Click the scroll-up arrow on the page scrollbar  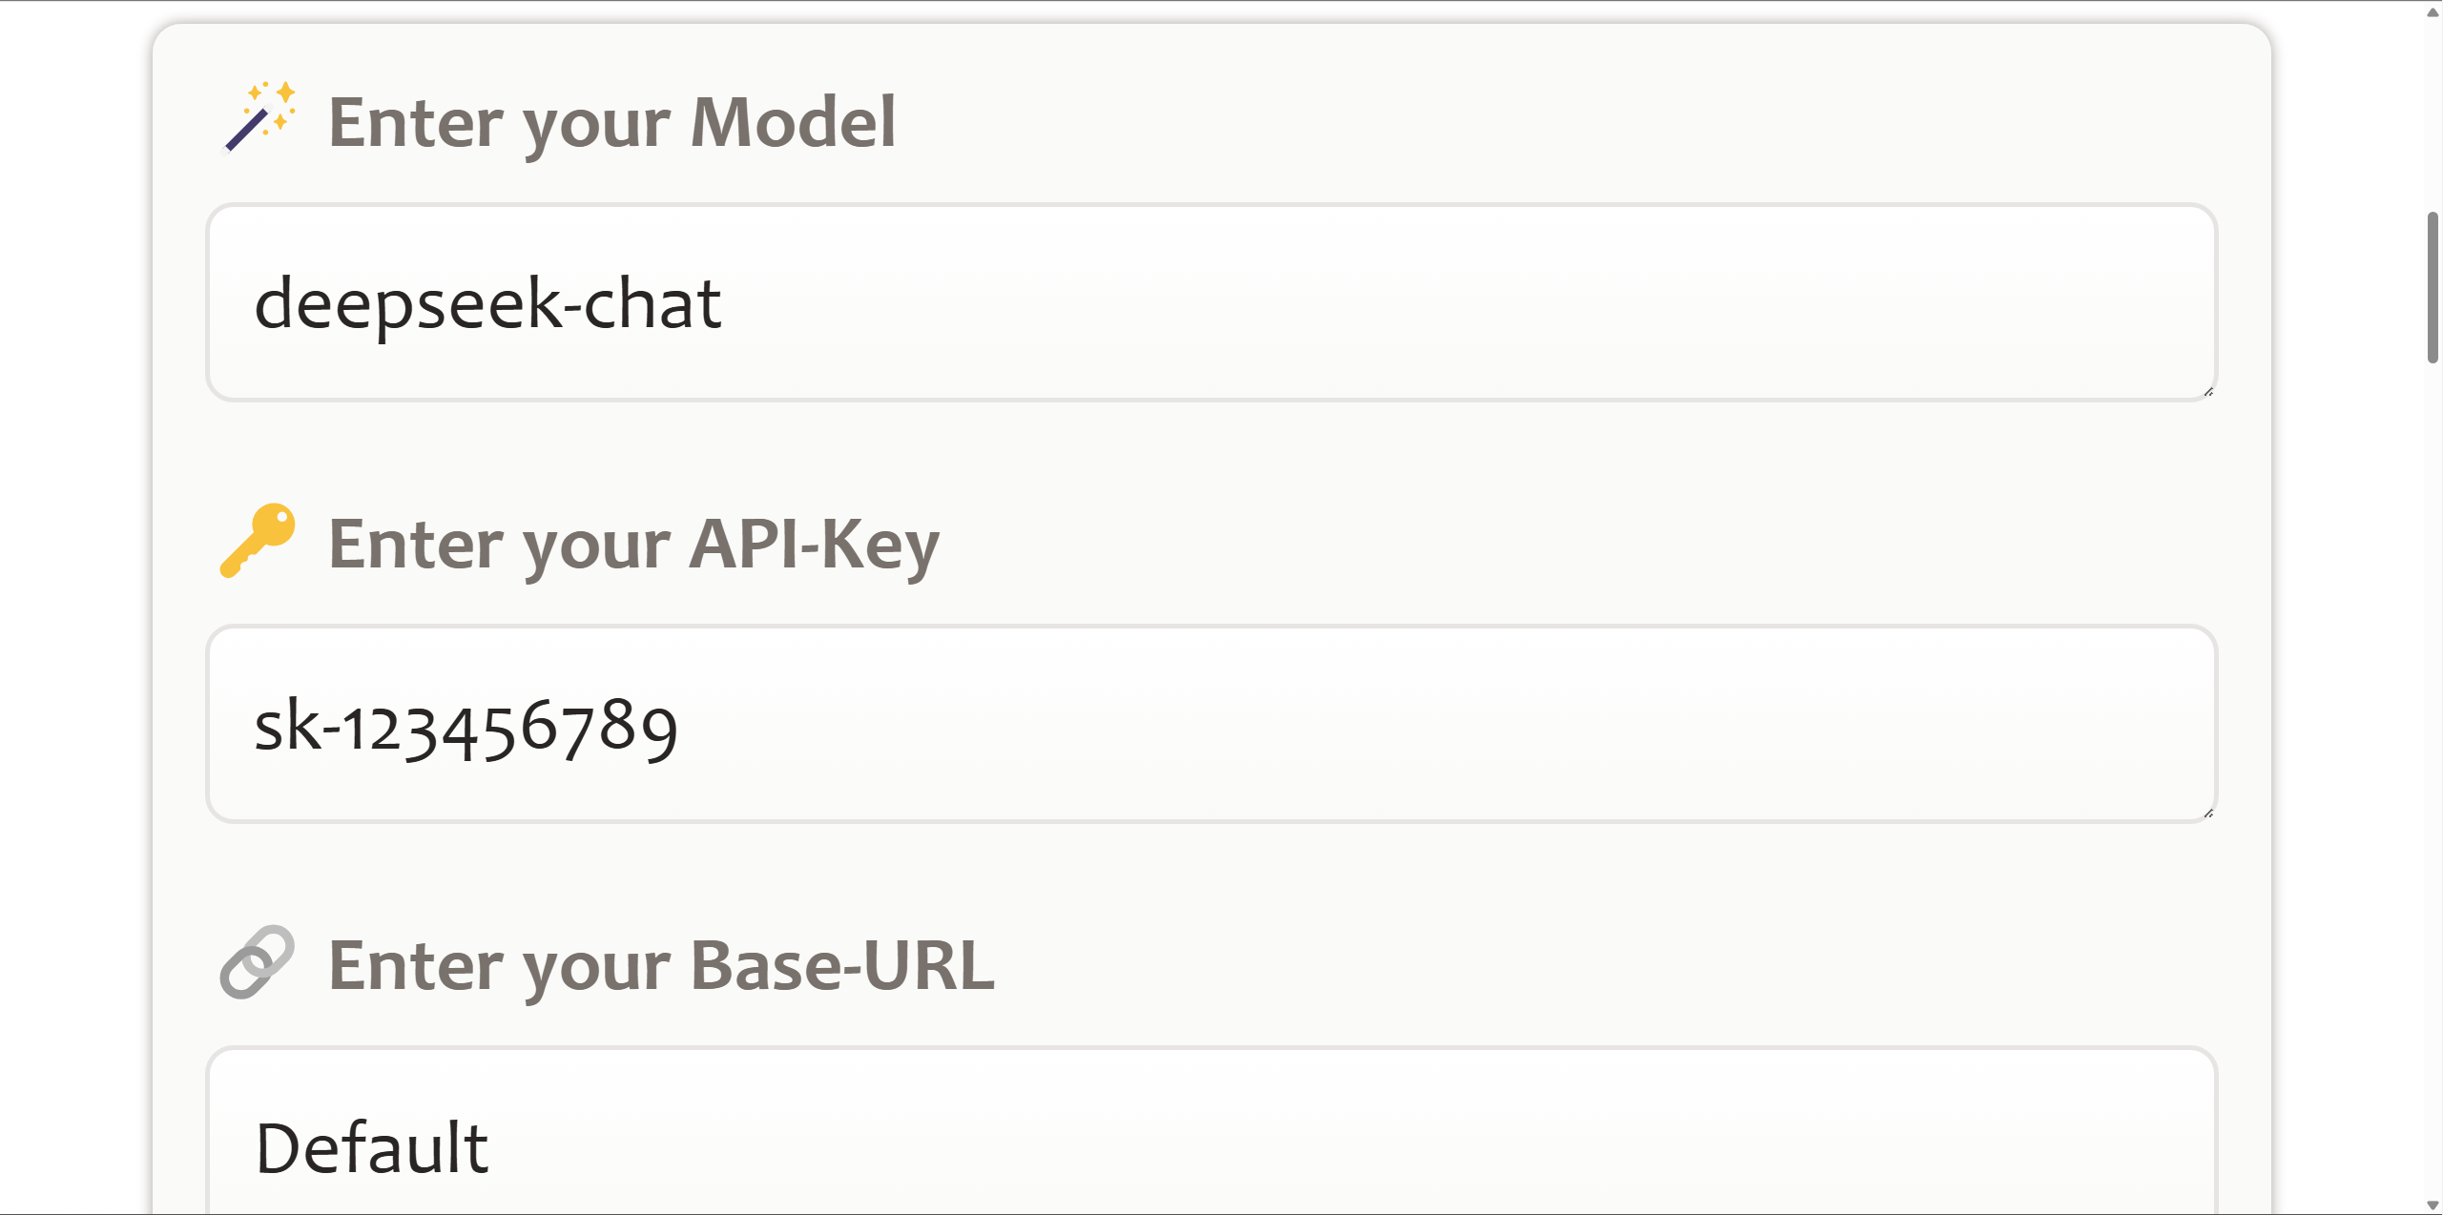point(2433,11)
